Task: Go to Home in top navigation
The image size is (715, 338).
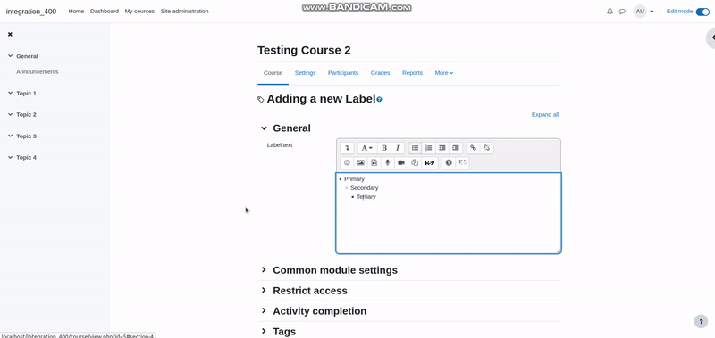Action: (76, 12)
